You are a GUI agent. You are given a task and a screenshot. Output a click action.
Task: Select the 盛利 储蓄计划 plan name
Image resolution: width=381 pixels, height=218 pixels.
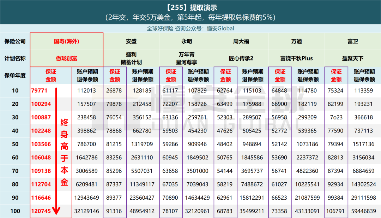pyautogui.click(x=131, y=58)
